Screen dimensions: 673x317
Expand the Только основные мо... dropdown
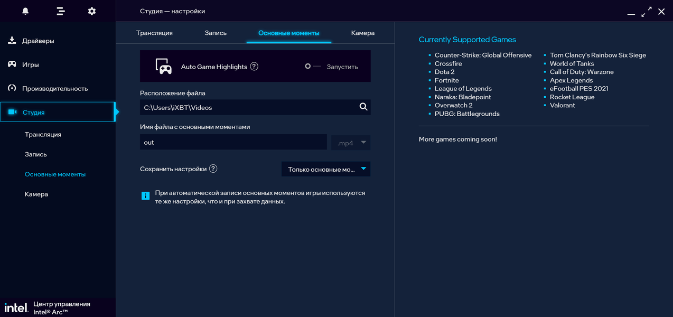[326, 169]
